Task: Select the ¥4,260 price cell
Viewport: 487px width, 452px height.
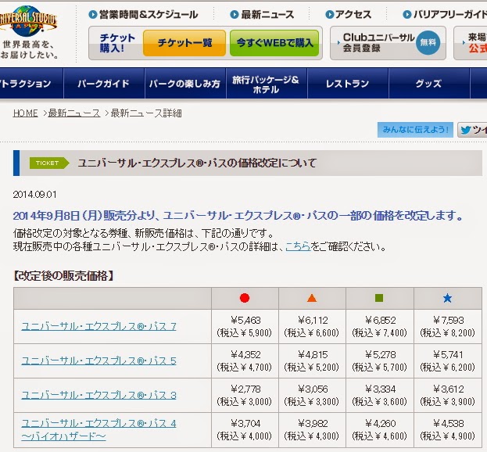Action: coord(380,430)
